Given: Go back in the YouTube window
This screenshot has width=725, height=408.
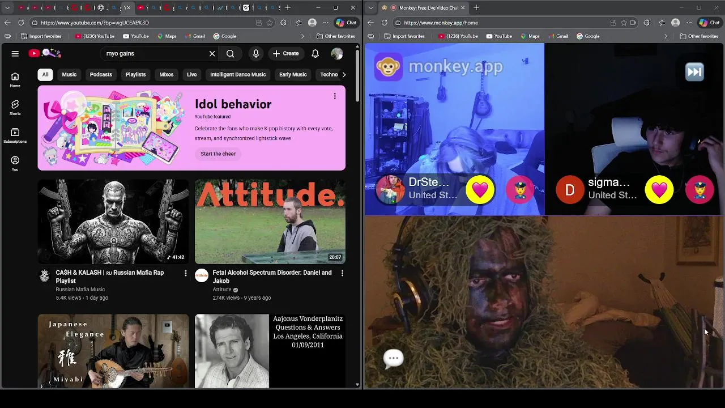Looking at the screenshot, I should point(7,23).
